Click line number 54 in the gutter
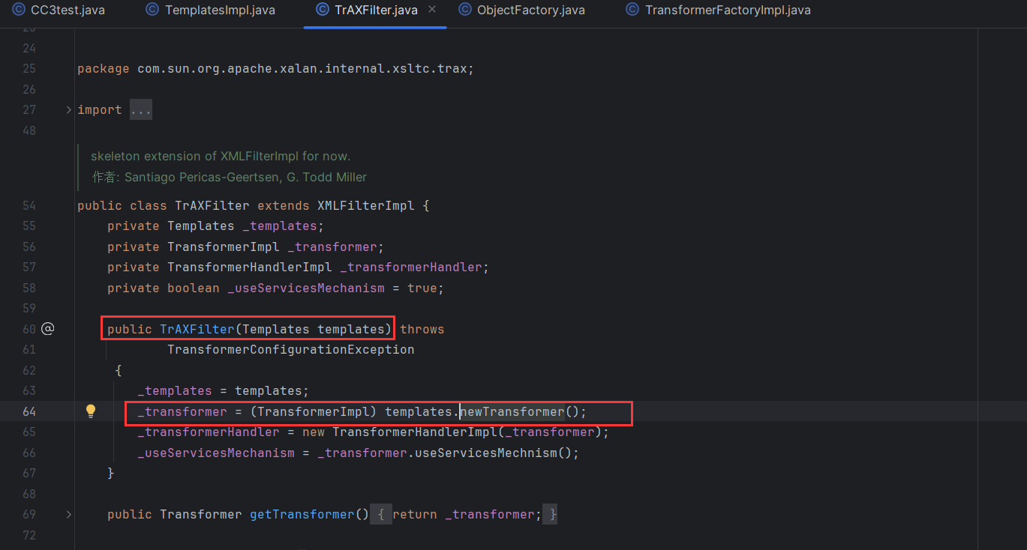The height and width of the screenshot is (550, 1027). [29, 205]
